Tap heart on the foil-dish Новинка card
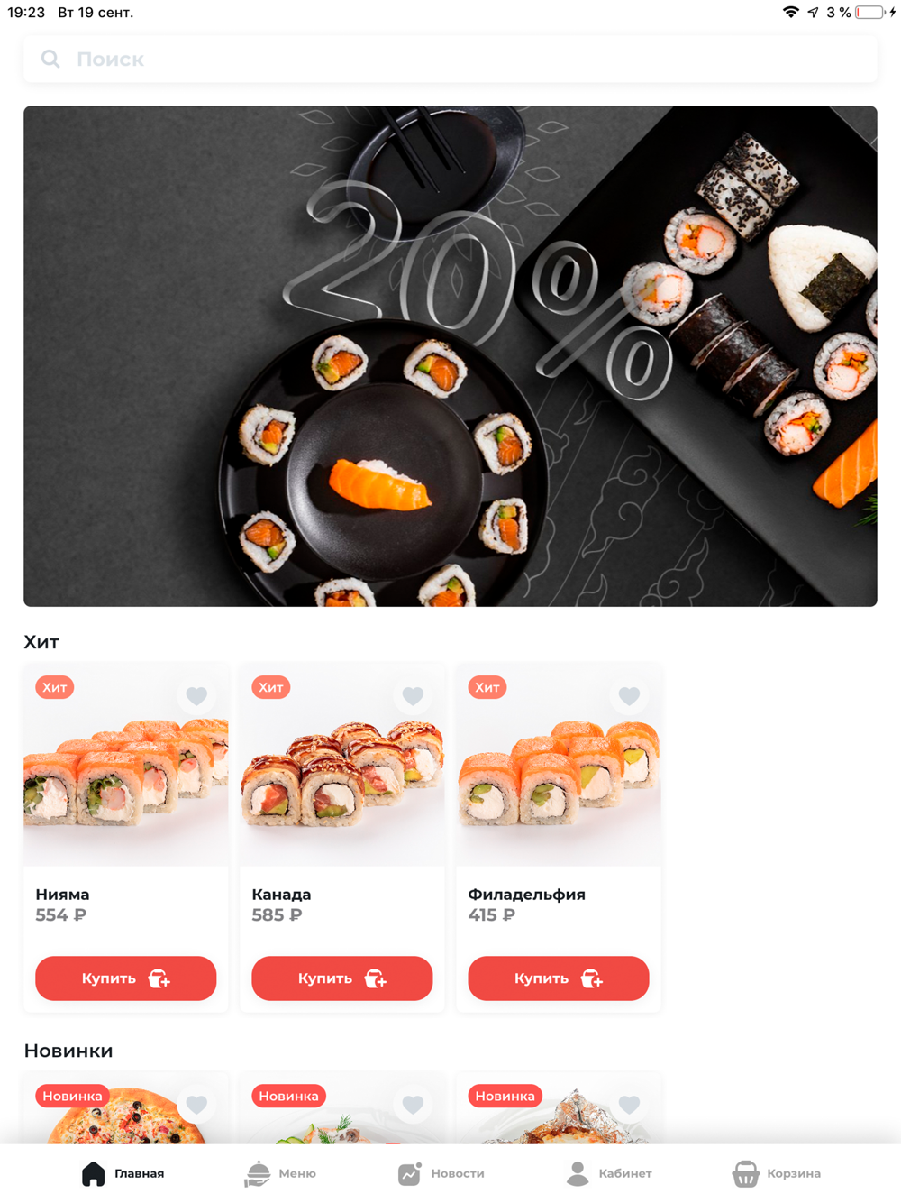The image size is (901, 1203). pyautogui.click(x=629, y=1104)
